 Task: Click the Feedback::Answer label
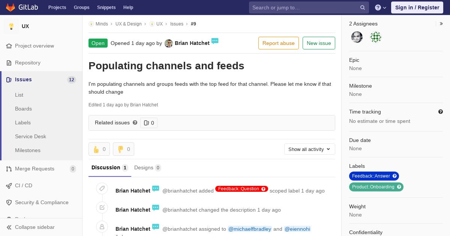click(x=374, y=176)
